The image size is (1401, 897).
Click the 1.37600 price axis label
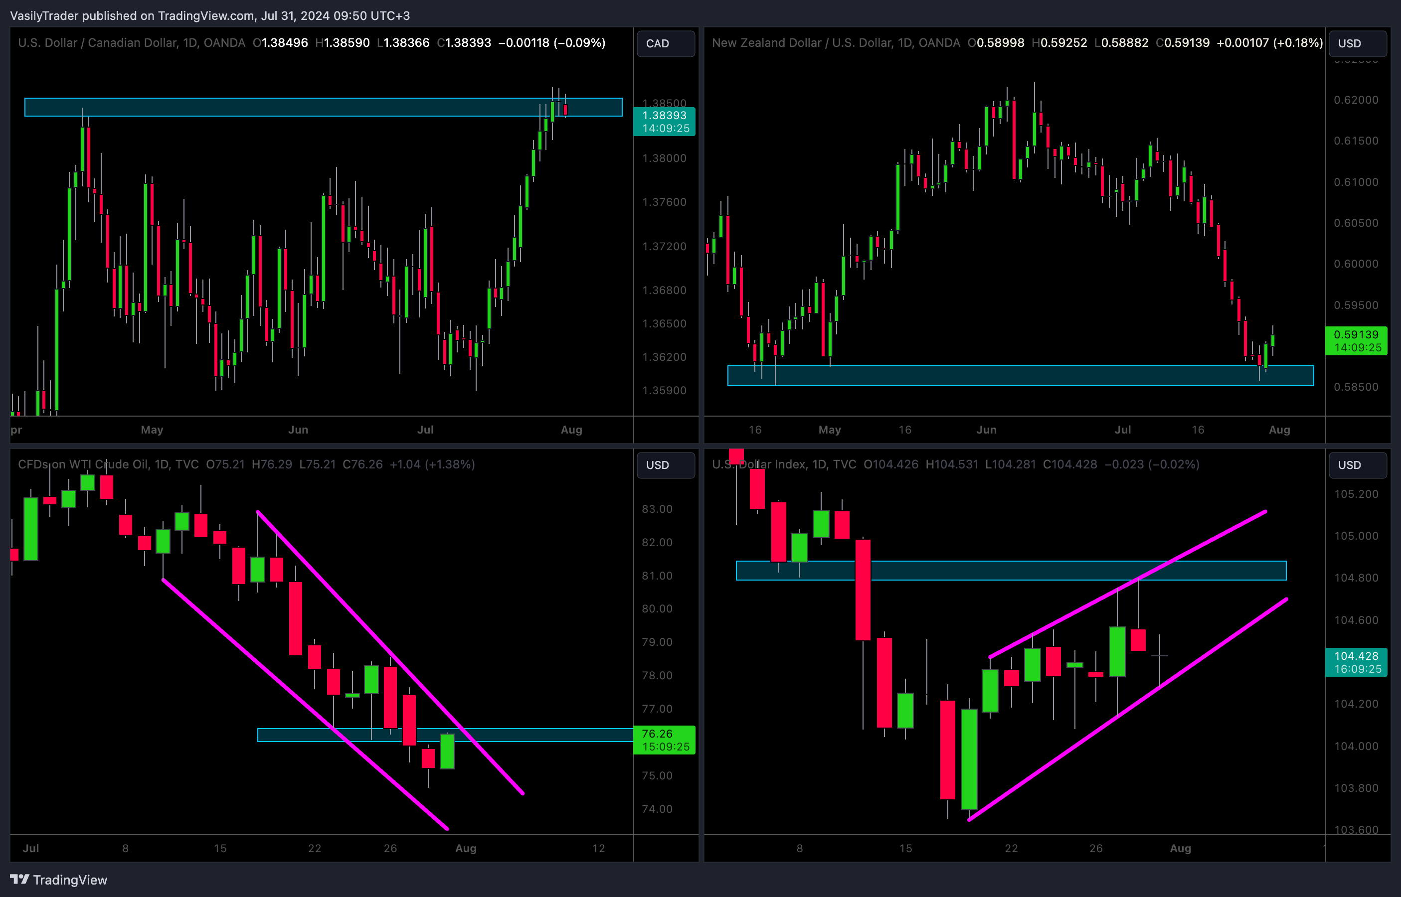[665, 202]
